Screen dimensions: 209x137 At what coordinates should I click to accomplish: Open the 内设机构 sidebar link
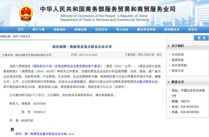pos(178,55)
